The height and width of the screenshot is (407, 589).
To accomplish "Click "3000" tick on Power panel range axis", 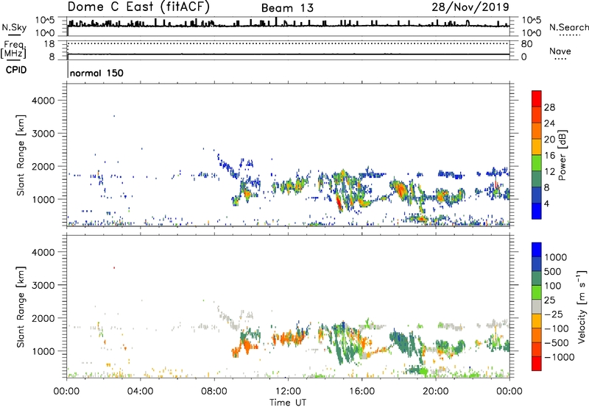I will point(43,134).
